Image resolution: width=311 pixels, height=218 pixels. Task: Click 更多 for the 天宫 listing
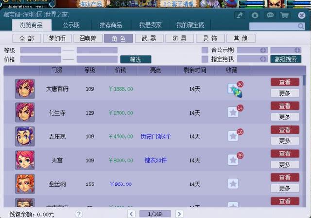pyautogui.click(x=285, y=165)
